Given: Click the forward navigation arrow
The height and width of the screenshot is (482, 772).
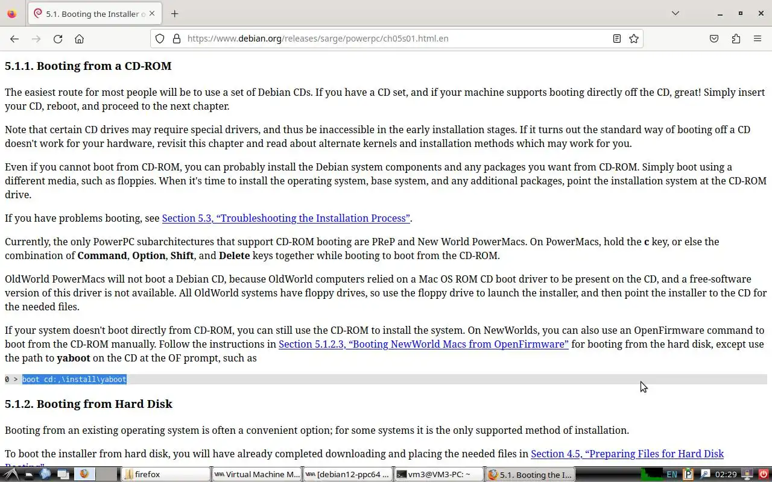Looking at the screenshot, I should tap(36, 39).
